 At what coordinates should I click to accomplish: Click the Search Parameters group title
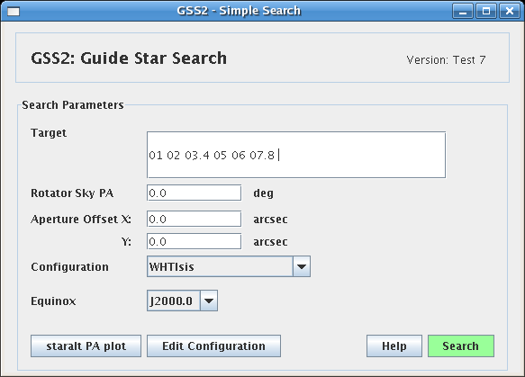coord(73,105)
